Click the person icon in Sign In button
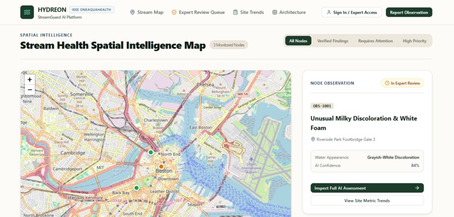Viewport: 454px width, 217px height. tap(328, 12)
